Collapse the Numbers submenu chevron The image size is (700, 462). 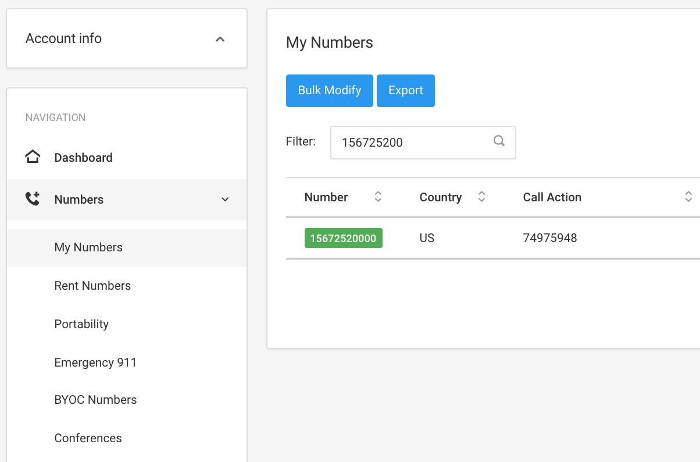click(x=225, y=200)
